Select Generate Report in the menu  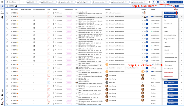point(168,24)
